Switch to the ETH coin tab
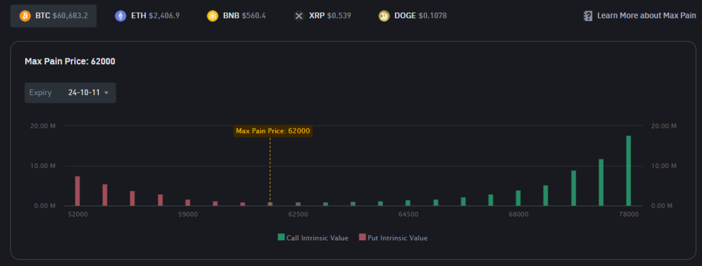 (147, 16)
